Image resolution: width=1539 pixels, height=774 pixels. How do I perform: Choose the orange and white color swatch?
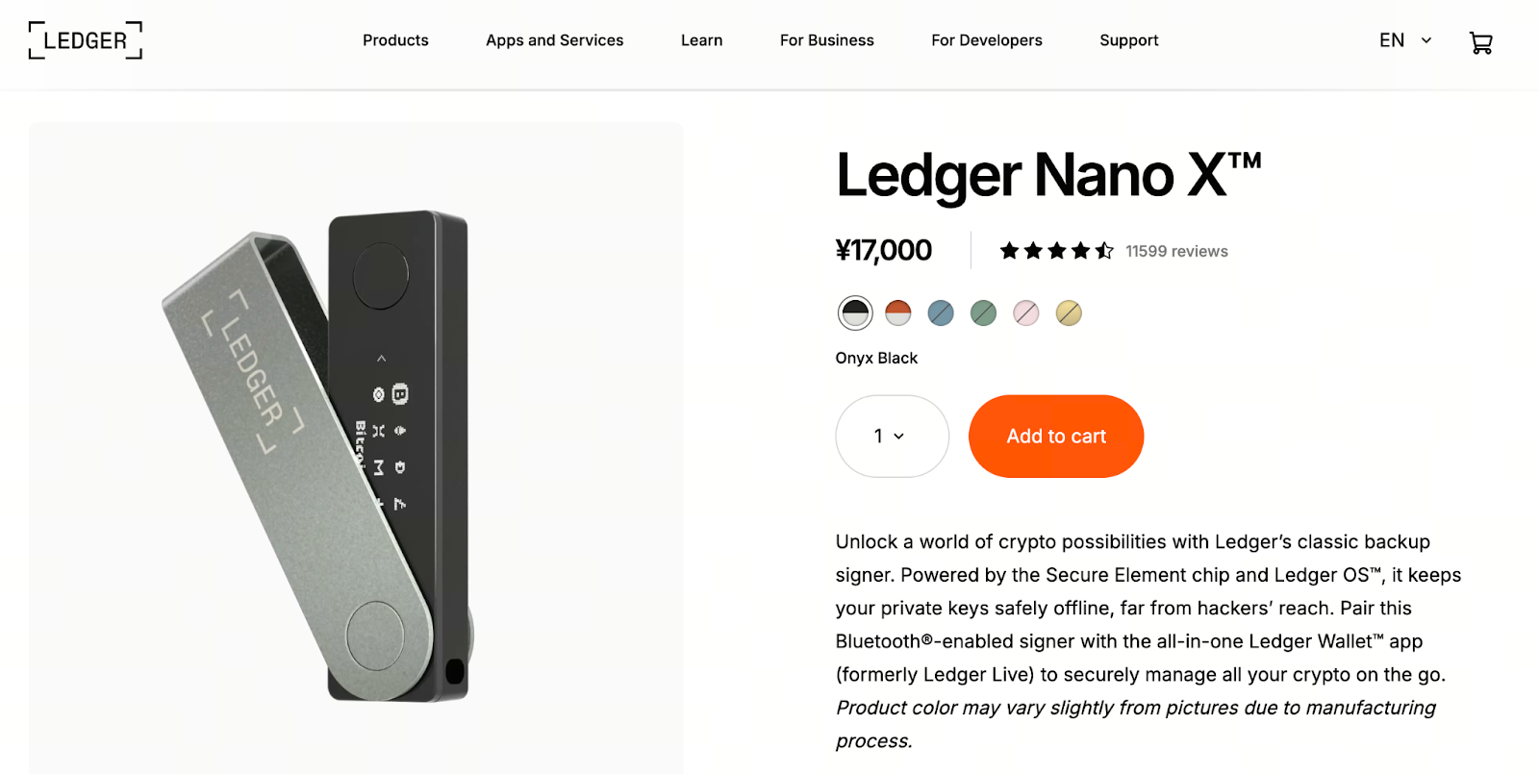(x=897, y=312)
